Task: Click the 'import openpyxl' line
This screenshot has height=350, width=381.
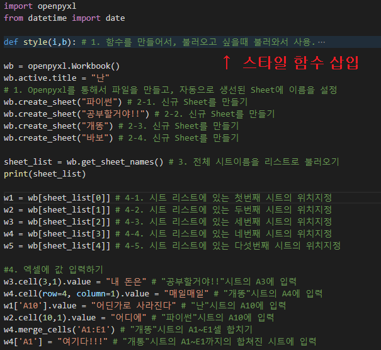Action: coord(40,6)
